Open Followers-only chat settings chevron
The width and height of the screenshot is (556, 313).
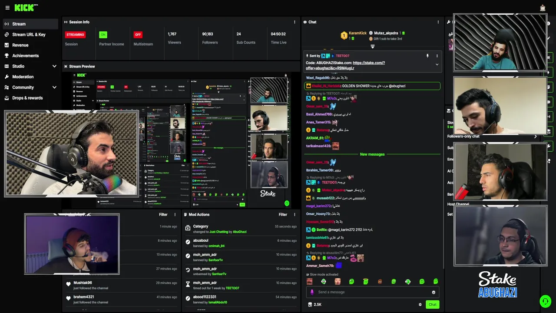(536, 137)
